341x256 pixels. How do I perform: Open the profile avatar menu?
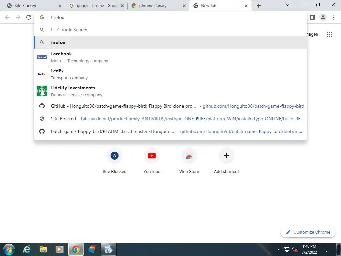point(323,17)
